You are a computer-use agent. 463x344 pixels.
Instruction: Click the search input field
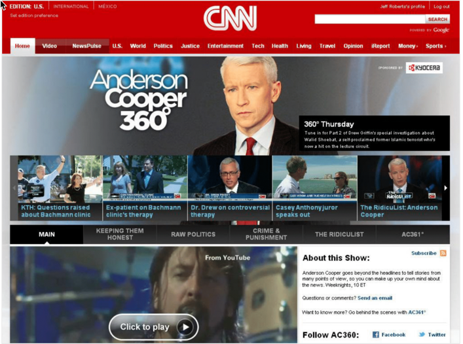pyautogui.click(x=370, y=19)
